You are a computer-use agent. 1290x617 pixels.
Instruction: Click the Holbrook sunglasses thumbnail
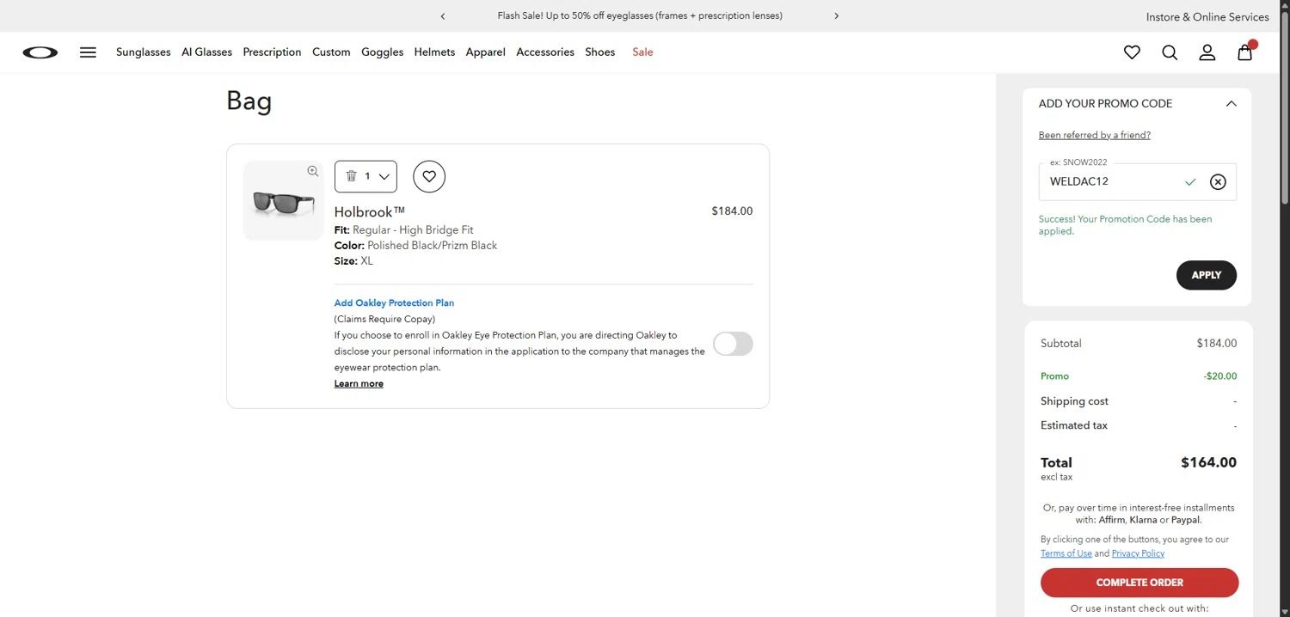coord(284,201)
